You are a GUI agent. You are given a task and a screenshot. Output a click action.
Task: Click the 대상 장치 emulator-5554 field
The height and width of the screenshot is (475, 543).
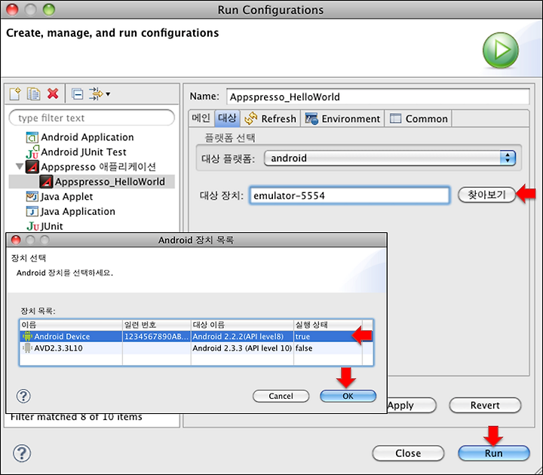pos(350,195)
